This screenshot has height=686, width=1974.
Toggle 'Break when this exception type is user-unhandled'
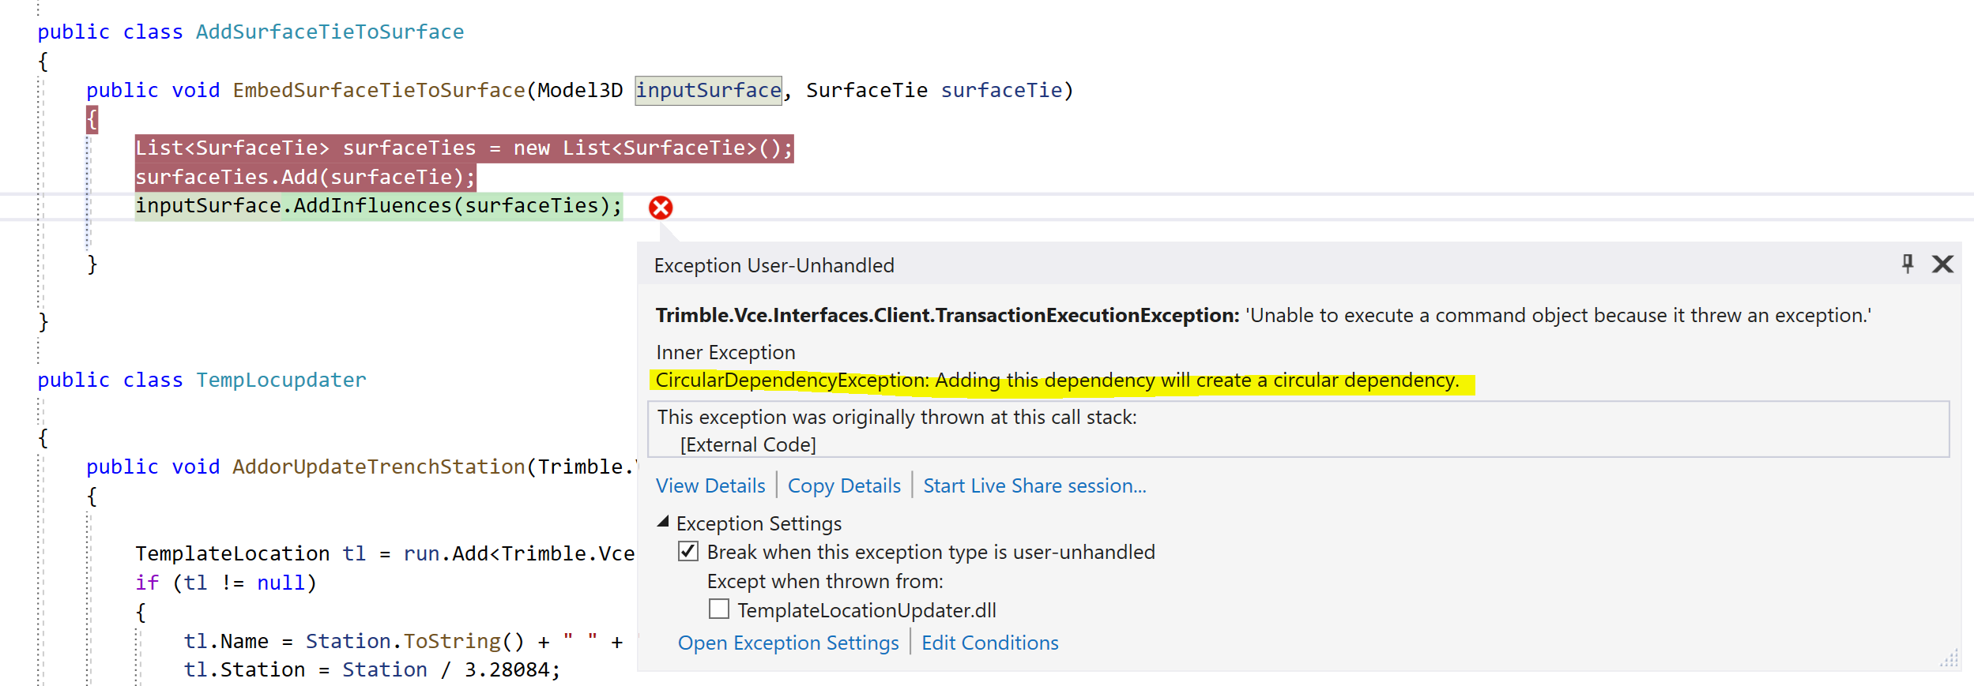tap(688, 552)
